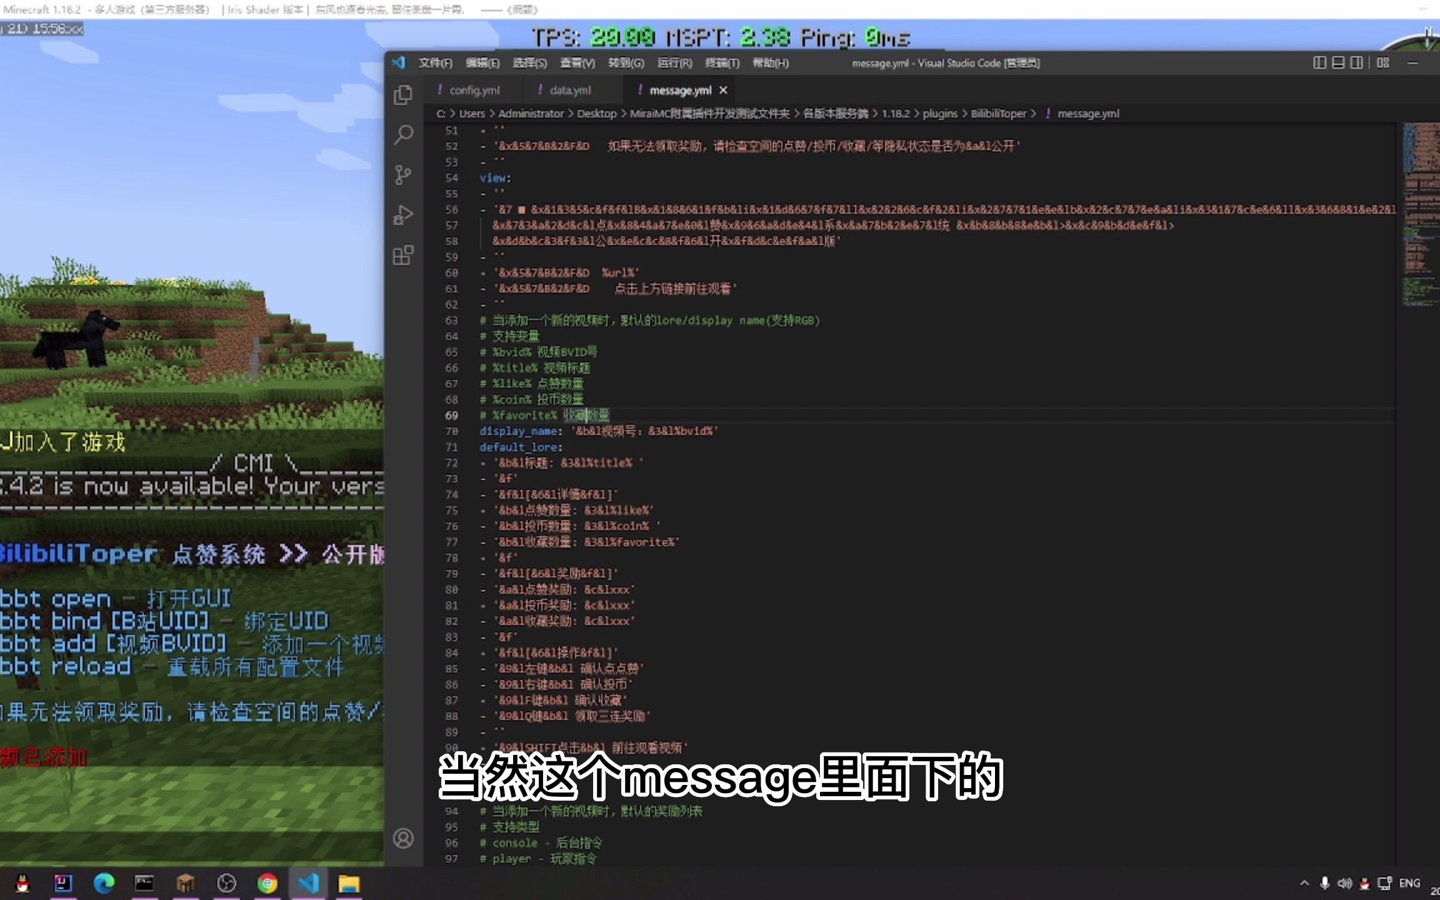Screen dimensions: 1440x900
Task: Open the terminal window from the taskbar
Action: point(144,883)
